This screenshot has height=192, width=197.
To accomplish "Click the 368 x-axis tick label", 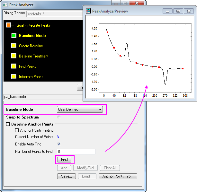I will [185, 96].
